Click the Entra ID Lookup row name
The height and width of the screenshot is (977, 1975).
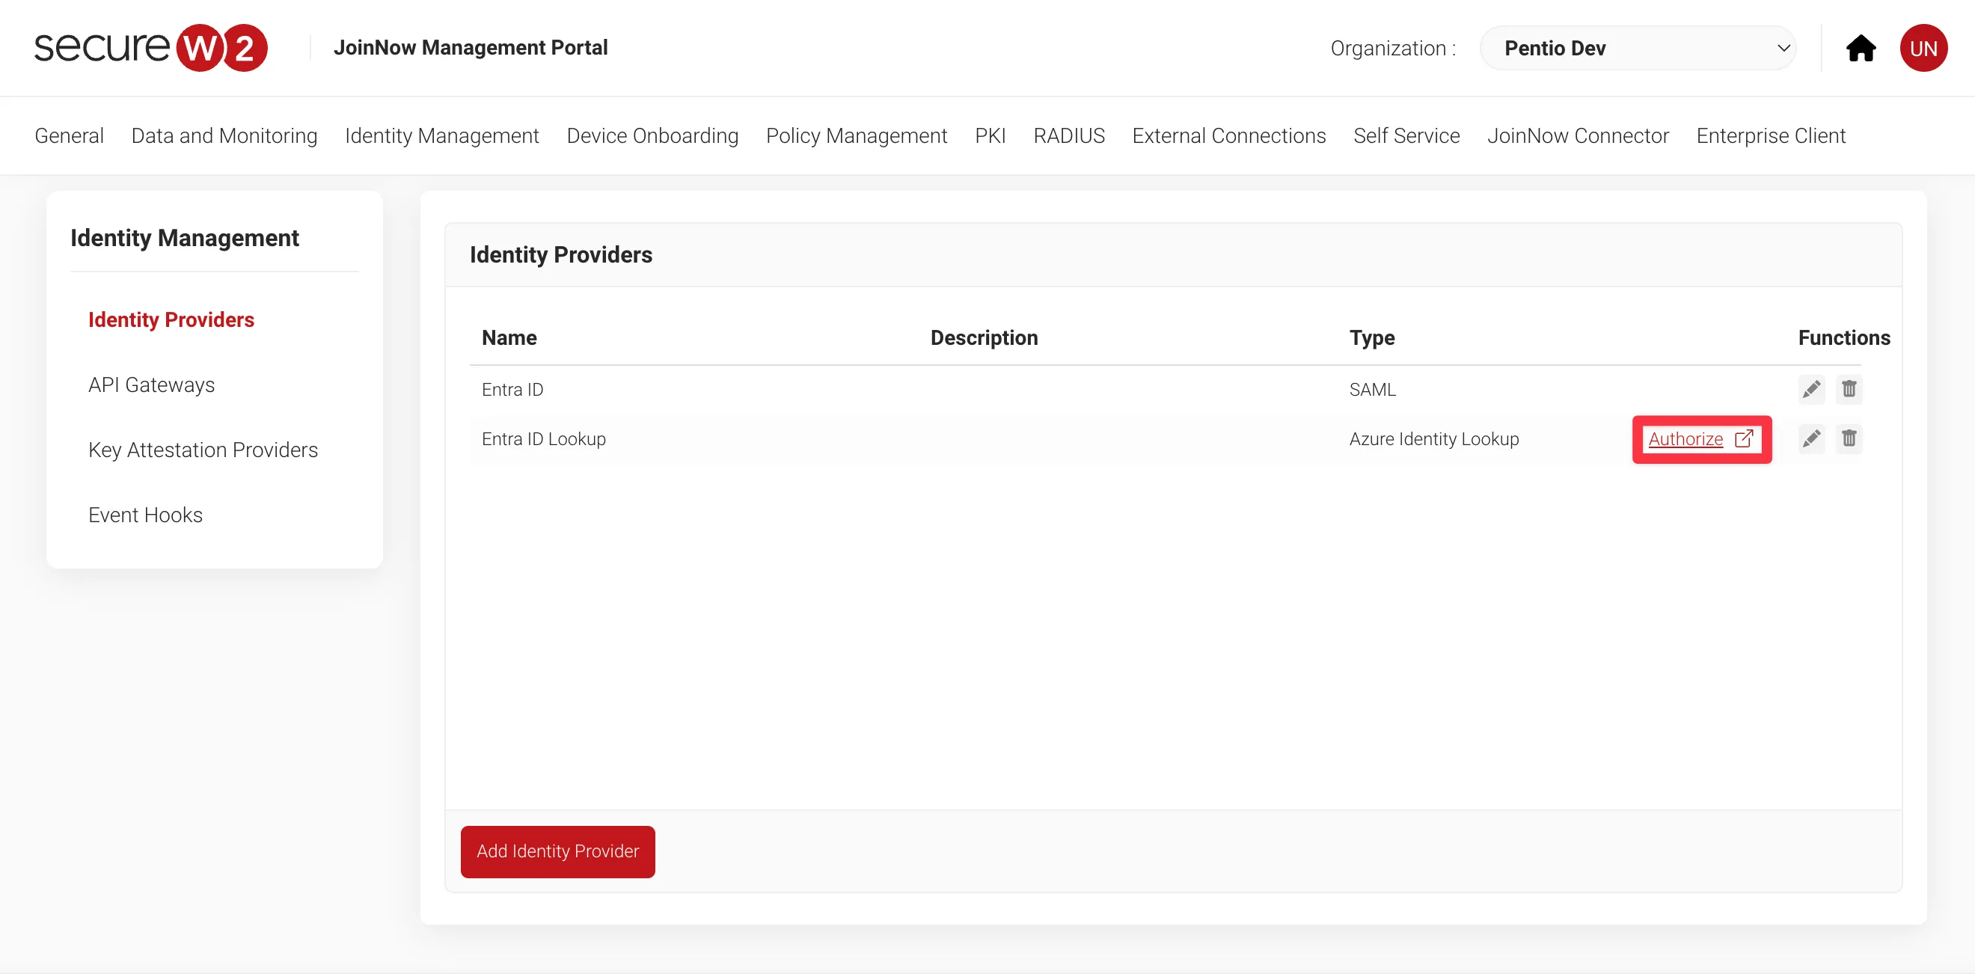point(544,438)
